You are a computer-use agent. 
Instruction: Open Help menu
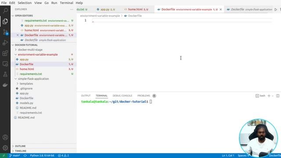(79, 3)
